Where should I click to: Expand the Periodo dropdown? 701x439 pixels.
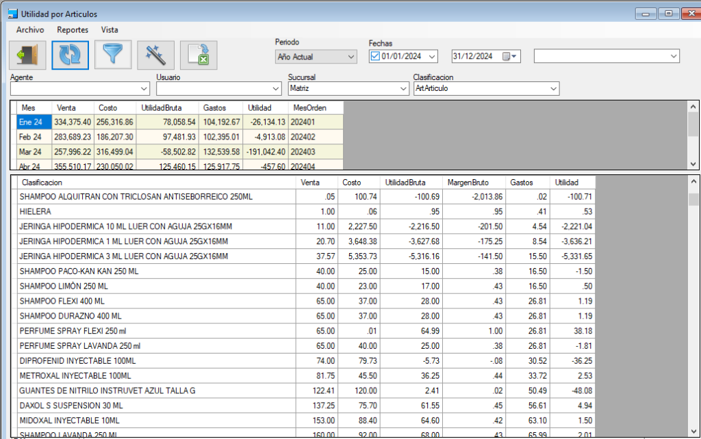click(x=351, y=57)
